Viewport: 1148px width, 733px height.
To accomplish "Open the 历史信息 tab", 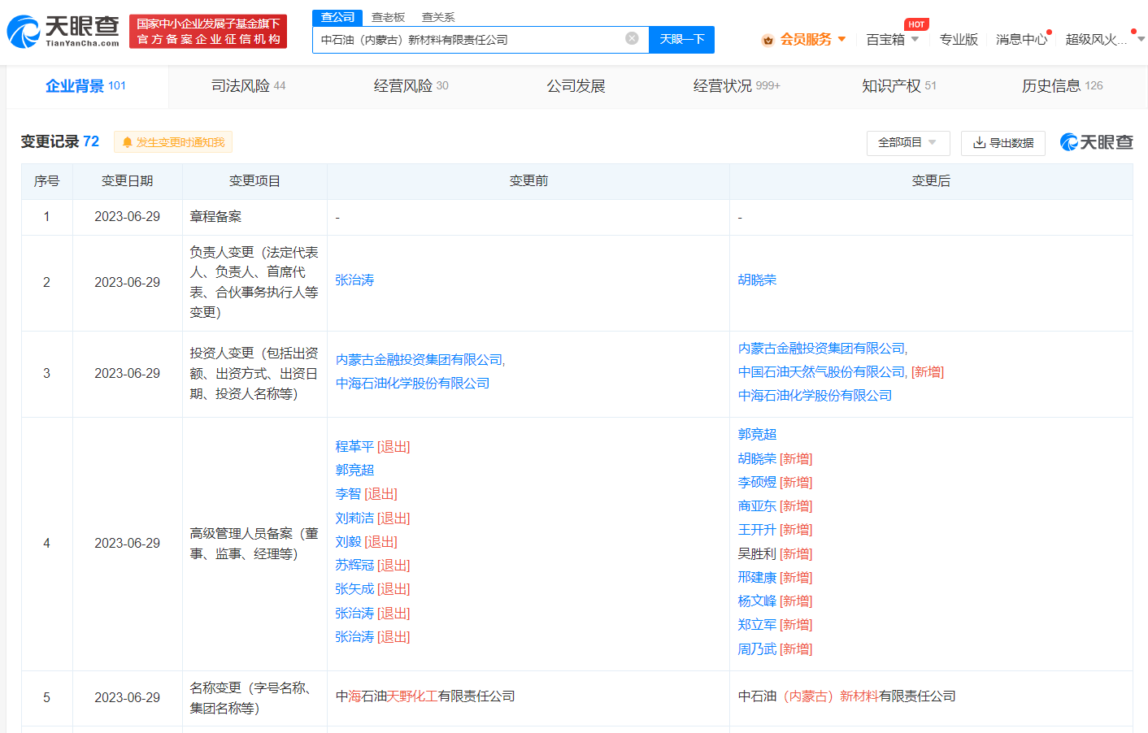I will (x=1062, y=85).
